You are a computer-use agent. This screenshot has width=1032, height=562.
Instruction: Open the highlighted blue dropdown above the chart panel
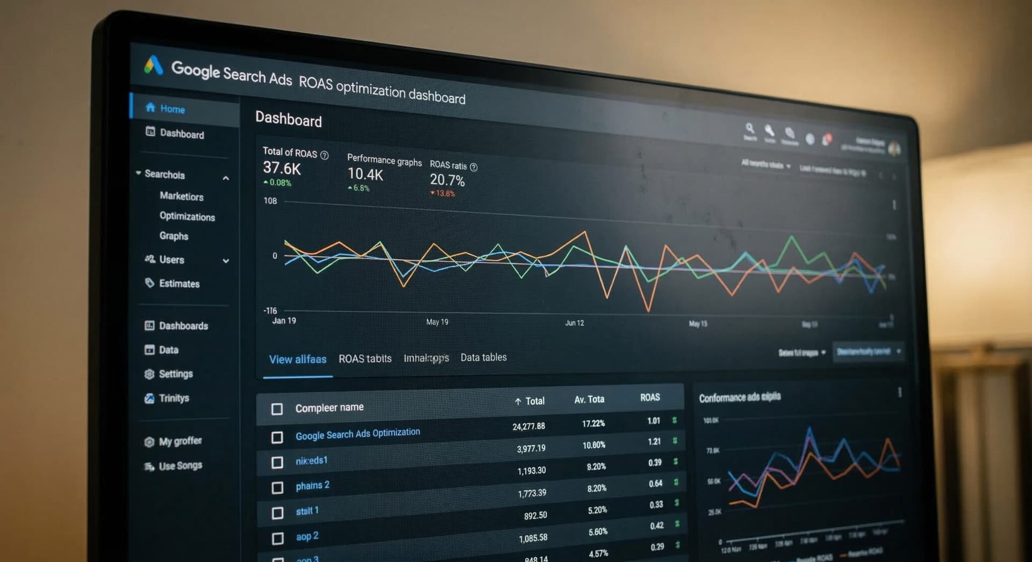pyautogui.click(x=868, y=352)
